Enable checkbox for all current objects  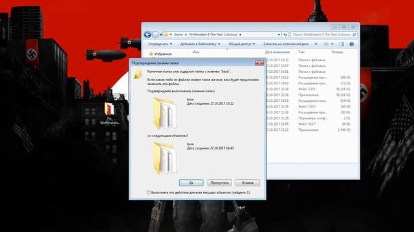pyautogui.click(x=149, y=193)
